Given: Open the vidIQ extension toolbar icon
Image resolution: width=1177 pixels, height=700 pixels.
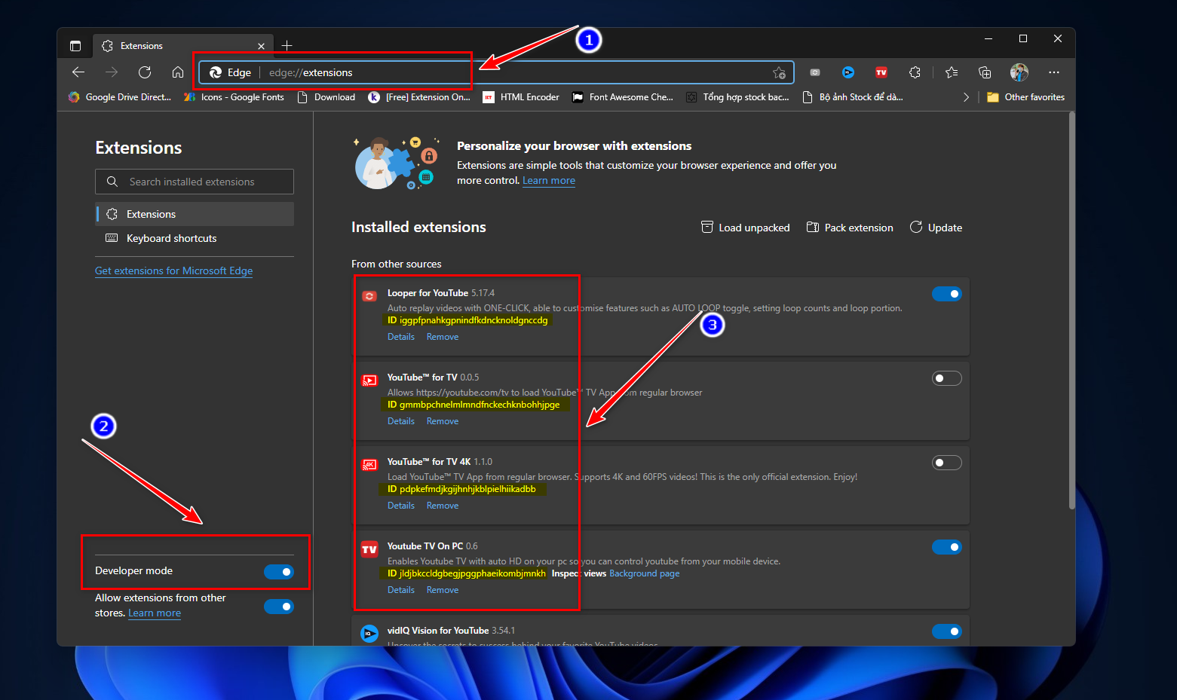Looking at the screenshot, I should click(x=848, y=72).
